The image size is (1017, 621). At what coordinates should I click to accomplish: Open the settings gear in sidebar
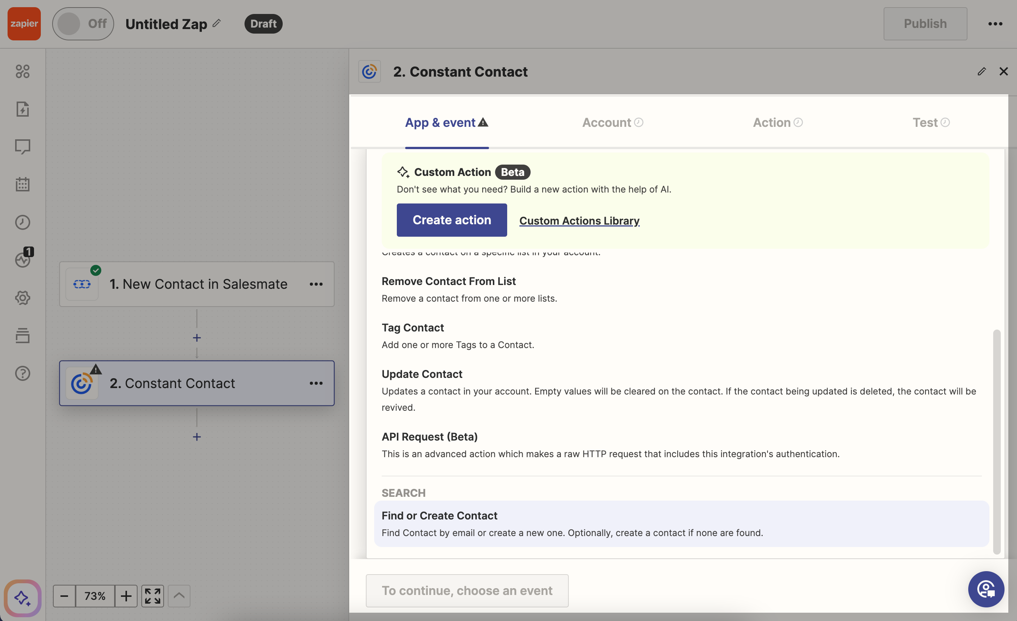pyautogui.click(x=22, y=298)
